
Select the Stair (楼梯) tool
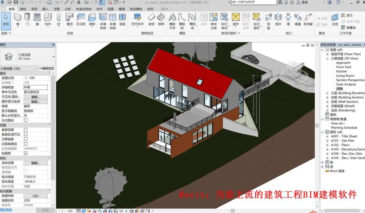click(x=161, y=19)
